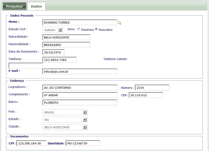Select the Masculino radio button
The width and height of the screenshot is (209, 151).
point(96,29)
